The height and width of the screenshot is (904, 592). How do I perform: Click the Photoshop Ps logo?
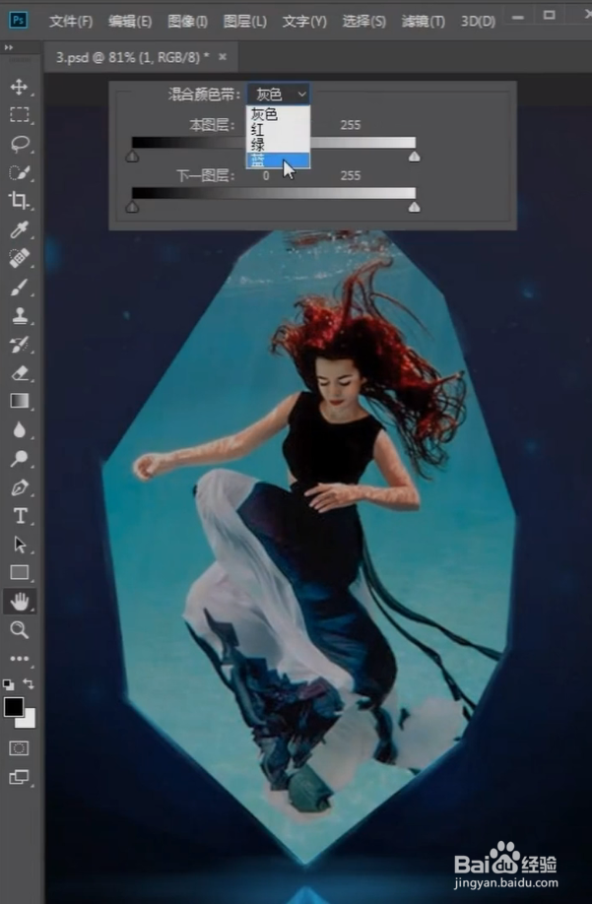(x=19, y=20)
